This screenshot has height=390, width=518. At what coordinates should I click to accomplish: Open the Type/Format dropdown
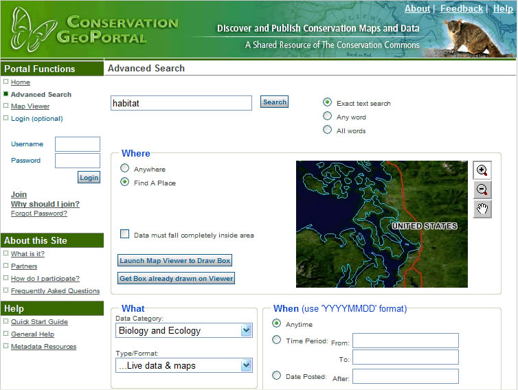point(184,365)
